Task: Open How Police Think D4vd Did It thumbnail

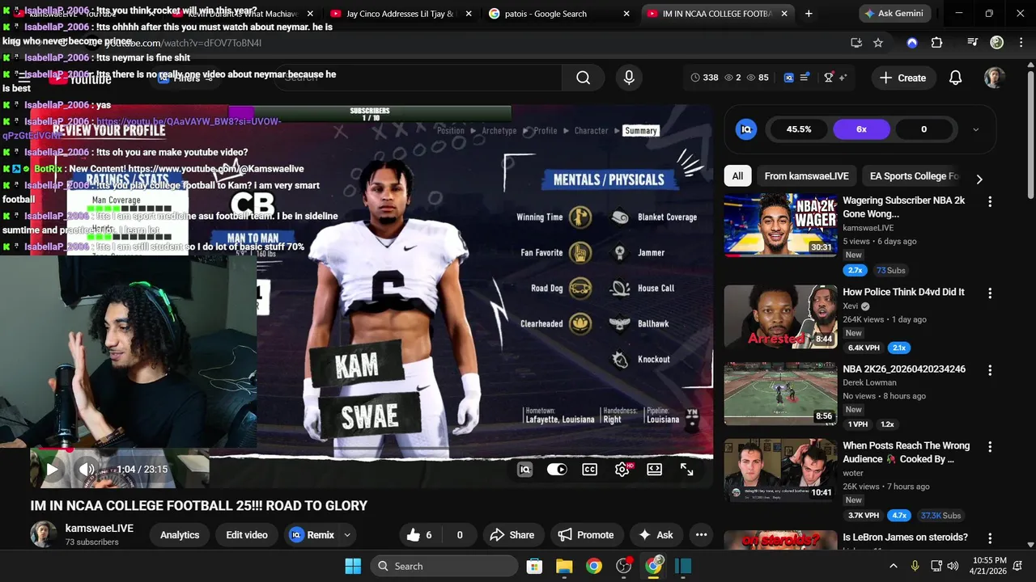Action: click(x=780, y=316)
